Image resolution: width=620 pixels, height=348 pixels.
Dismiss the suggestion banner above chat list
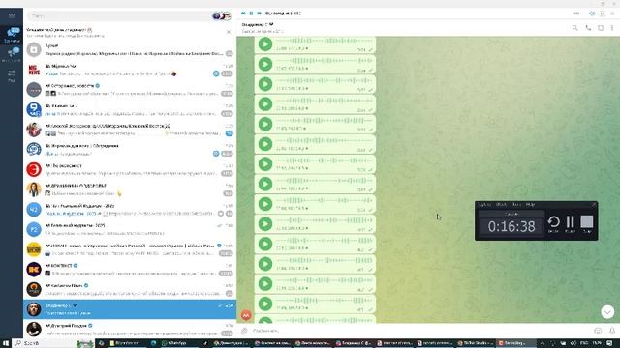pyautogui.click(x=229, y=32)
